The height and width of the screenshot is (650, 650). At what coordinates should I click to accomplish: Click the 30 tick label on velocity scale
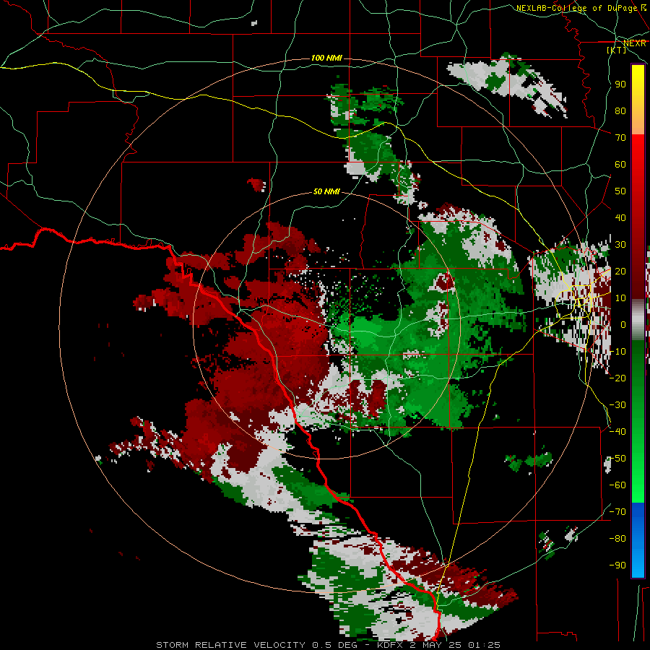(620, 245)
